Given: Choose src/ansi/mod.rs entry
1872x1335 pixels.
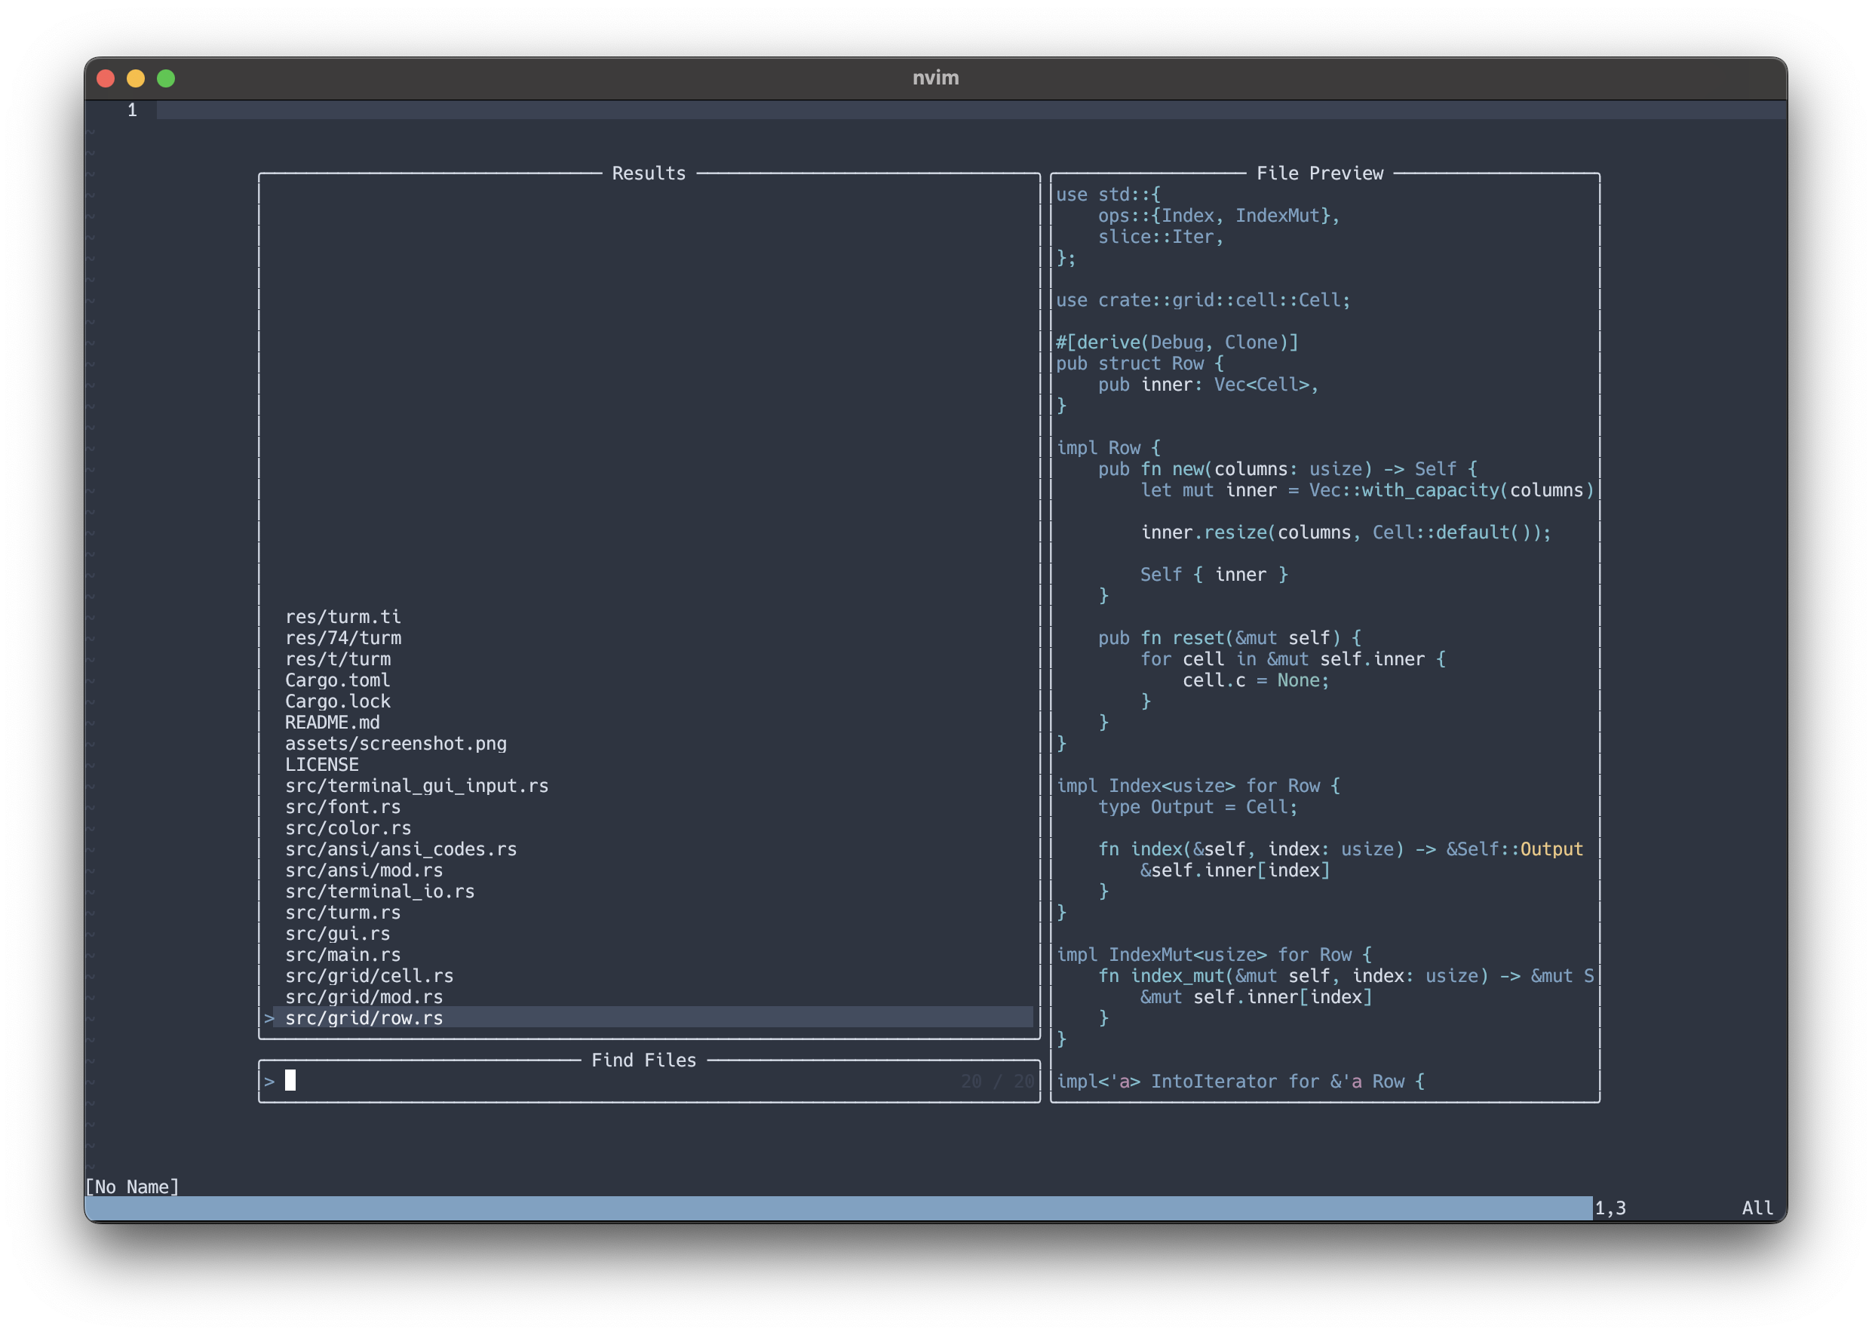Looking at the screenshot, I should click(364, 870).
